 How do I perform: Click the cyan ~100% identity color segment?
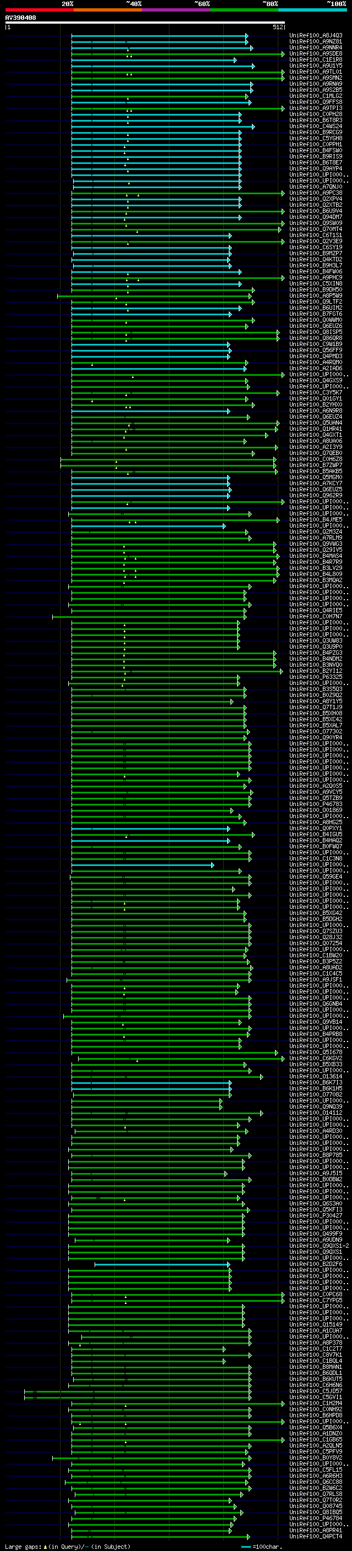[x=312, y=10]
